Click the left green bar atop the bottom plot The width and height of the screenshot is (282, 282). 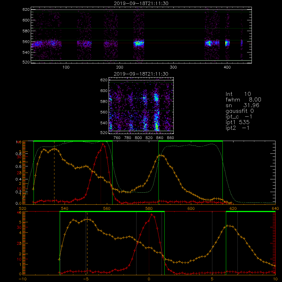[112, 211]
